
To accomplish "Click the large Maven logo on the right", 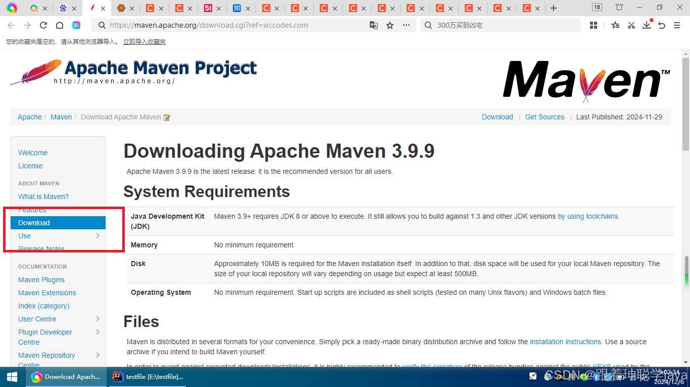I will coord(586,81).
